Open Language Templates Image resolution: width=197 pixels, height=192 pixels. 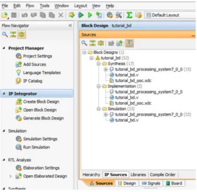click(38, 73)
